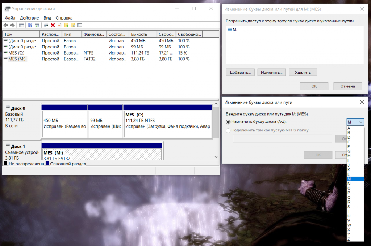Click Отмена in the M: (MES) paths dialog
Viewport: 371px width, 246px height.
347,86
